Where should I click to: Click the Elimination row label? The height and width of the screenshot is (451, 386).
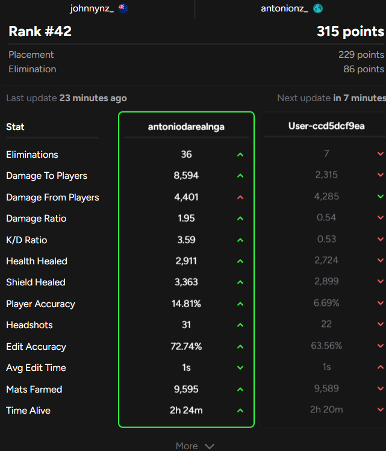coord(32,69)
